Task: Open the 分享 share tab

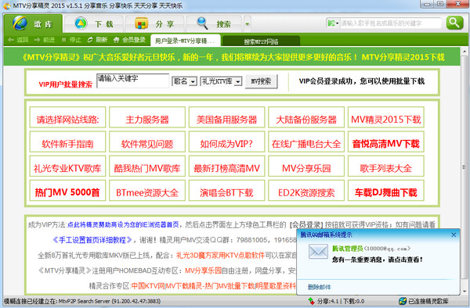Action: coord(154,23)
